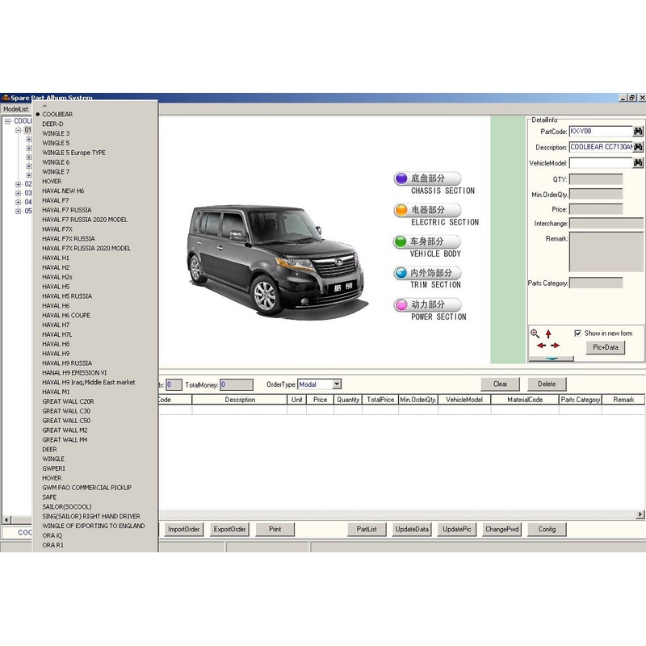The height and width of the screenshot is (646, 646).
Task: Click the red left arrow icon
Action: [x=541, y=346]
